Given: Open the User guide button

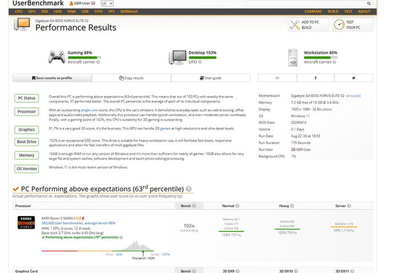Looking at the screenshot, I should point(211,78).
